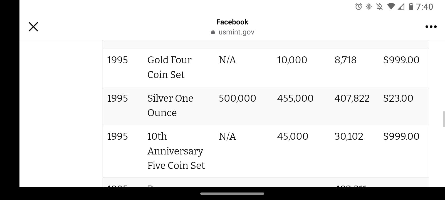Tap the padlock secure site icon
The height and width of the screenshot is (200, 445).
[x=213, y=32]
